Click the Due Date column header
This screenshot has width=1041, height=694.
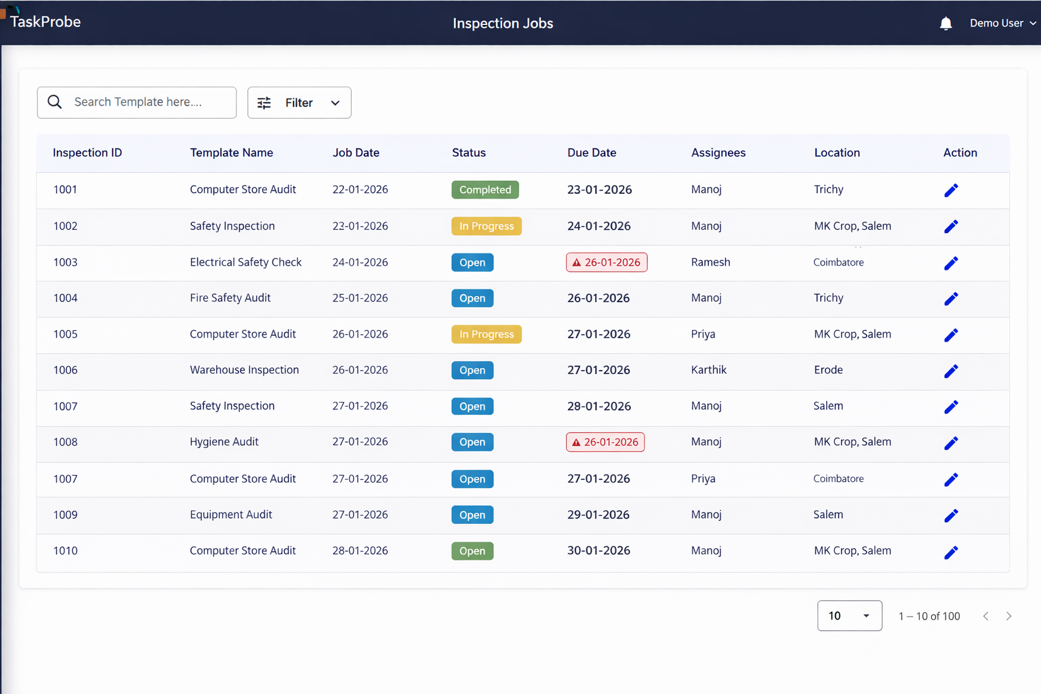click(x=591, y=153)
